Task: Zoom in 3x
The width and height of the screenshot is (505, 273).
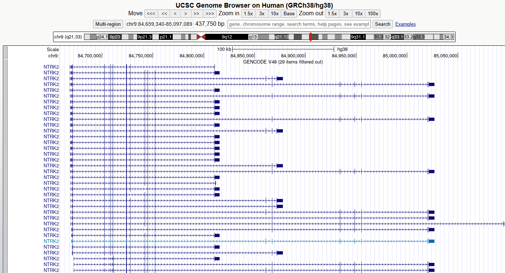Action: tap(262, 14)
